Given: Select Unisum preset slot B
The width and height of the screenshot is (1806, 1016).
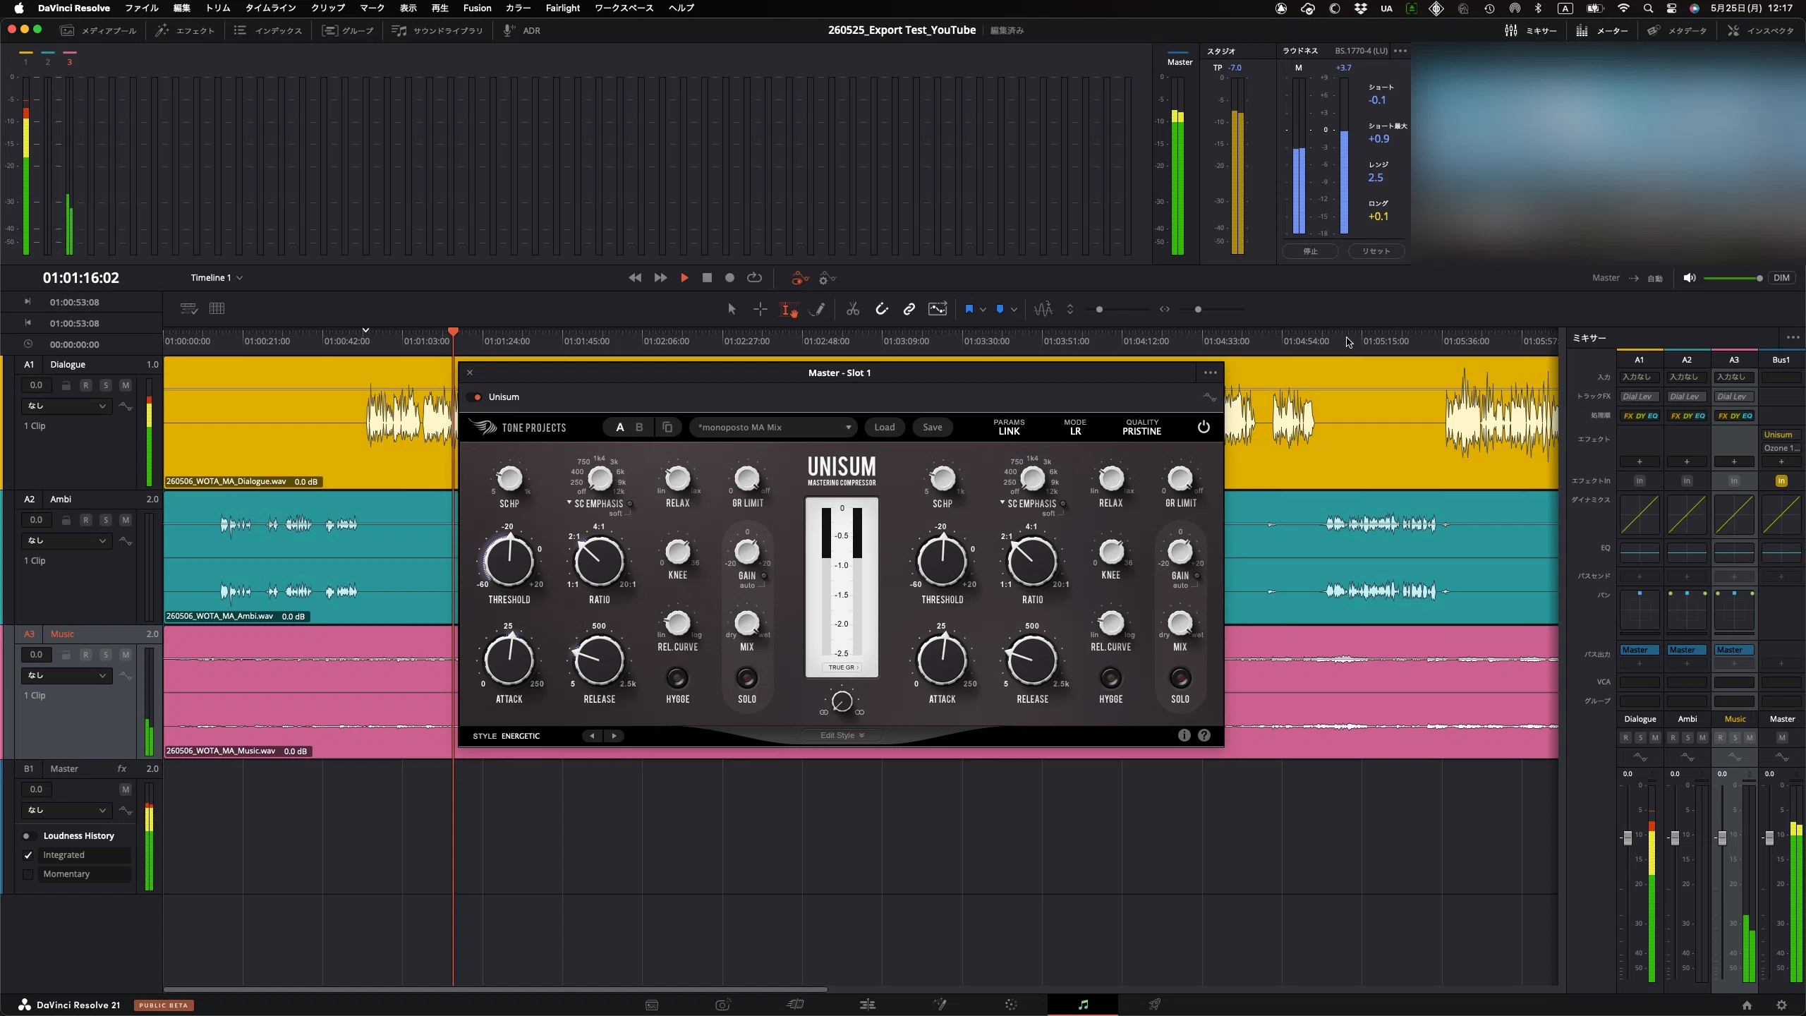Looking at the screenshot, I should point(639,427).
